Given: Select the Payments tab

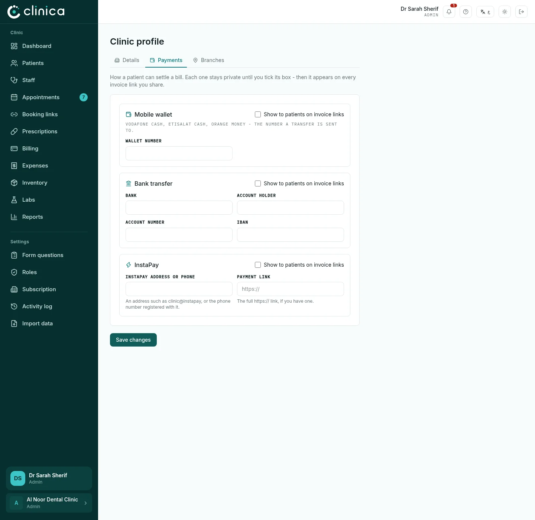Looking at the screenshot, I should tap(166, 60).
